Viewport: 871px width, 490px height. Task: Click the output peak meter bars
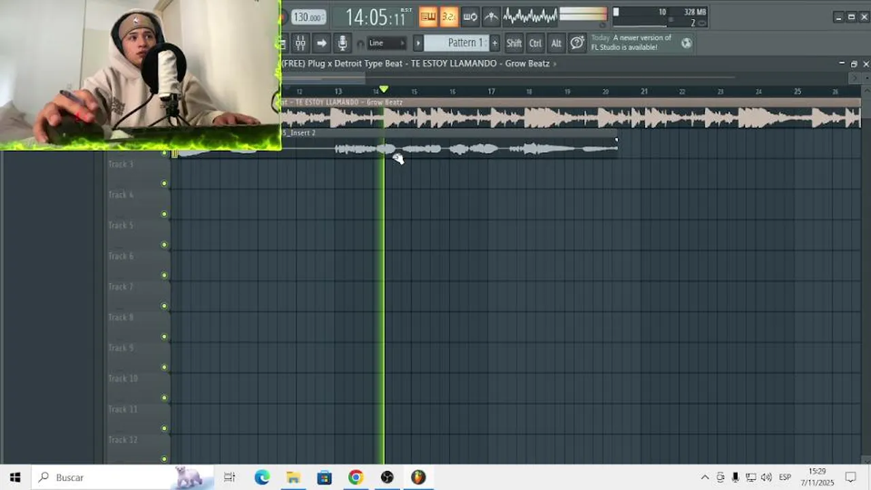coord(582,14)
